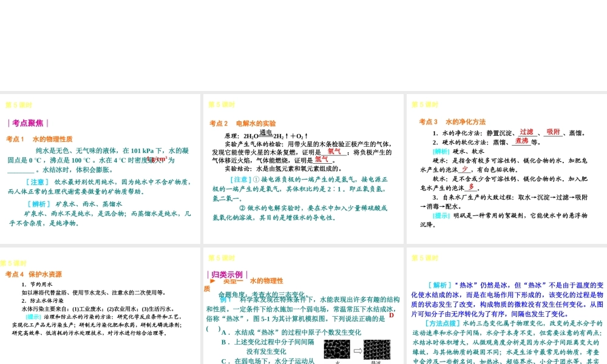Click the 考点聚焦 section heading
Image resolution: width=607 pixels, height=364 pixels.
coord(28,123)
